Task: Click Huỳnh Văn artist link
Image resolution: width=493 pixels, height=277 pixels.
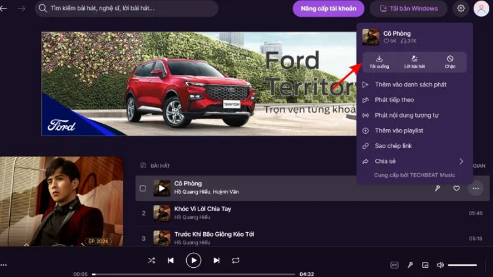Action: tap(226, 192)
